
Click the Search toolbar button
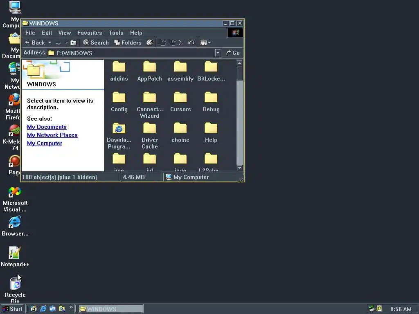[96, 43]
